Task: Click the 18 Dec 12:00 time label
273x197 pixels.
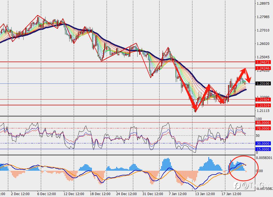Action: click(100, 194)
